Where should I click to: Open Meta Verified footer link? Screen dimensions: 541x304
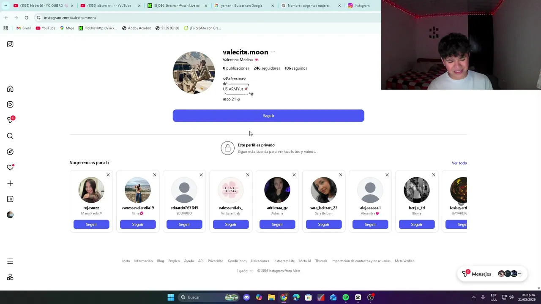[x=404, y=261]
